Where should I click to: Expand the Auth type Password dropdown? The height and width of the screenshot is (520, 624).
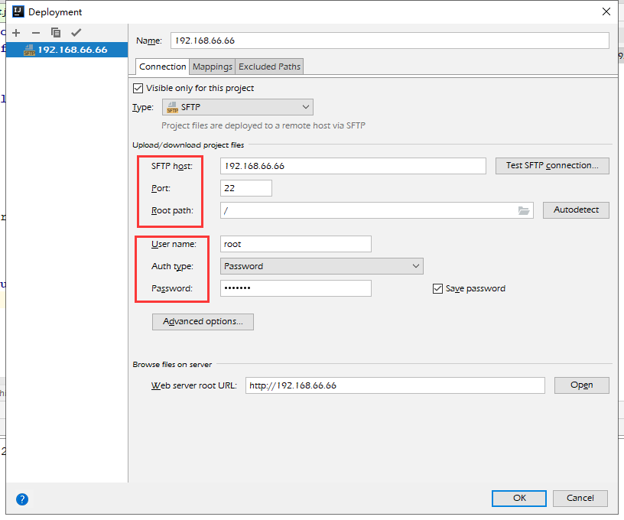point(321,266)
